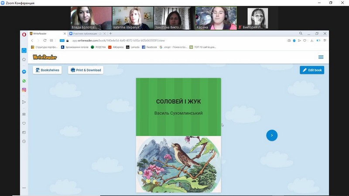The width and height of the screenshot is (349, 196).
Task: Click the nightingale cover illustration
Action: [178, 164]
